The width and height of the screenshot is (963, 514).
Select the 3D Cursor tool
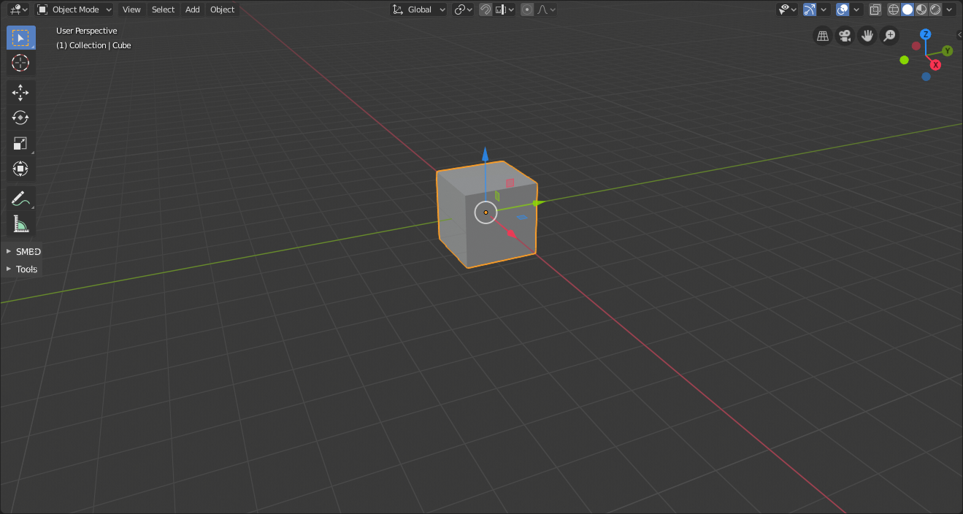click(x=20, y=64)
